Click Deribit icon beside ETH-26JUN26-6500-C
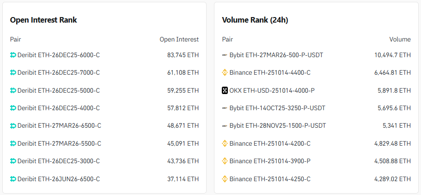This screenshot has height=195, width=421. 13,179
